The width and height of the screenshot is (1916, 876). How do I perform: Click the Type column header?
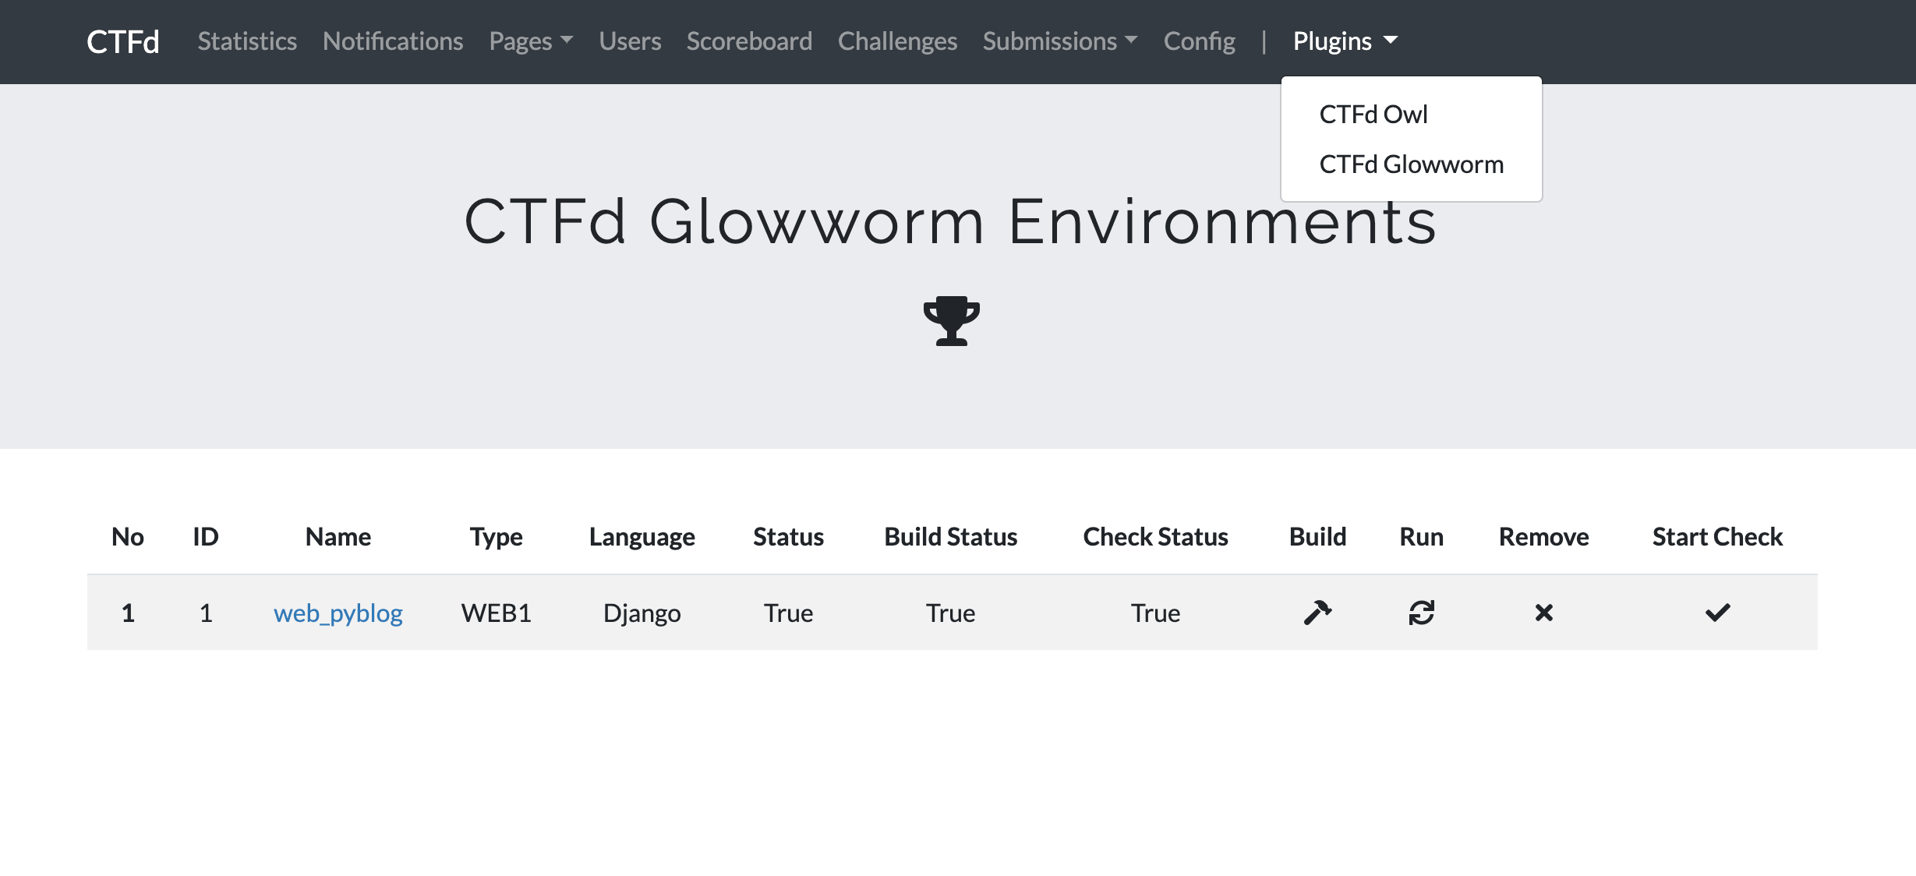pyautogui.click(x=496, y=536)
